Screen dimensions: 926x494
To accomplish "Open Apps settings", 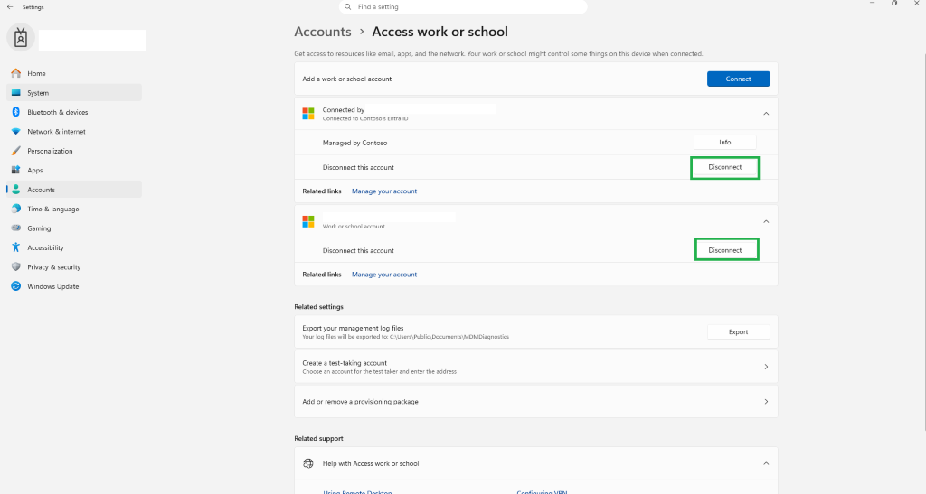I will click(x=74, y=170).
